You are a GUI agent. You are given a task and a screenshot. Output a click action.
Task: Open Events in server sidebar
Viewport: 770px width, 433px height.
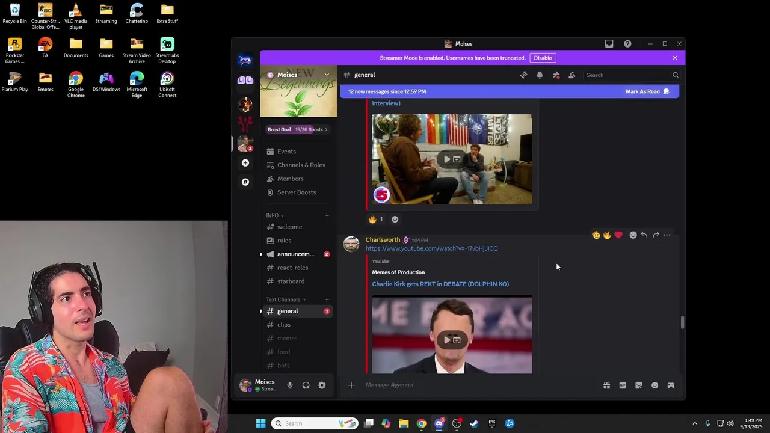298,152
